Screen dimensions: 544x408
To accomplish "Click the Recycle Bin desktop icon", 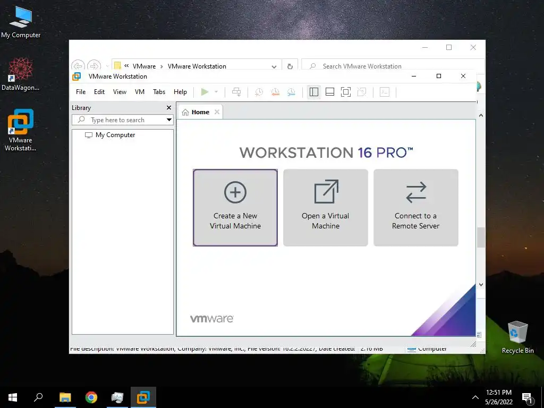I will (517, 337).
